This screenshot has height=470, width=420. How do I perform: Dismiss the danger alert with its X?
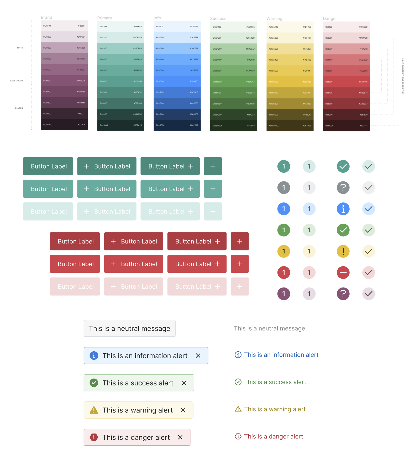(180, 437)
